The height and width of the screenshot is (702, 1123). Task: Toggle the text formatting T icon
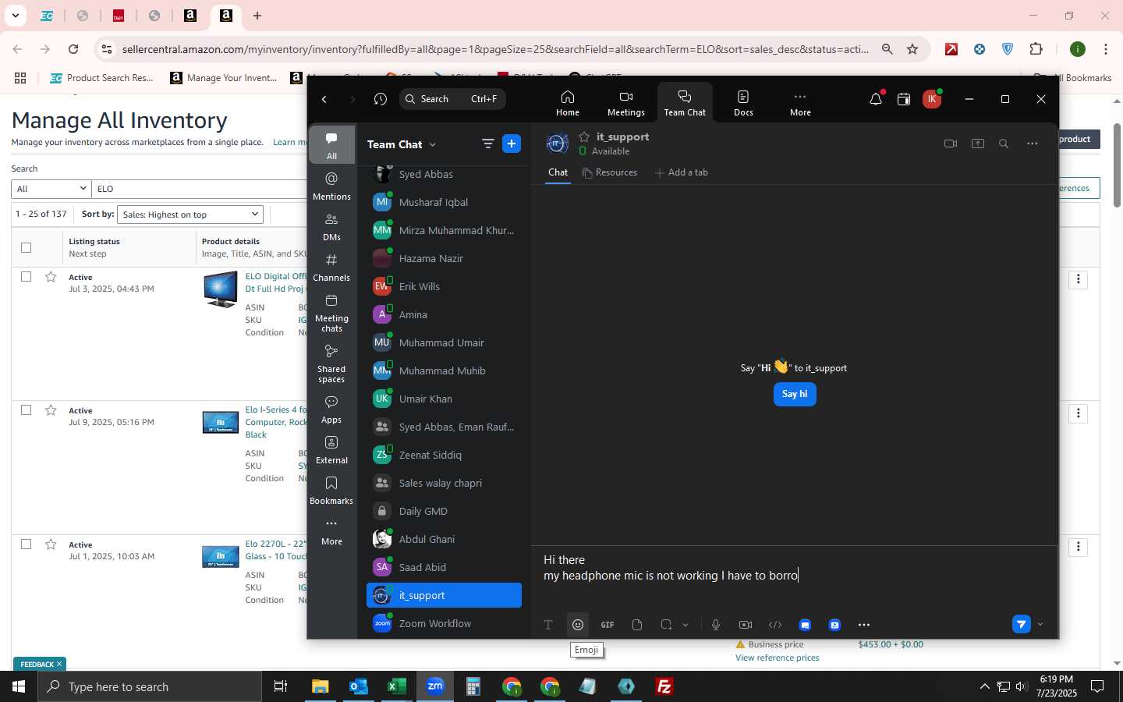[x=548, y=624]
